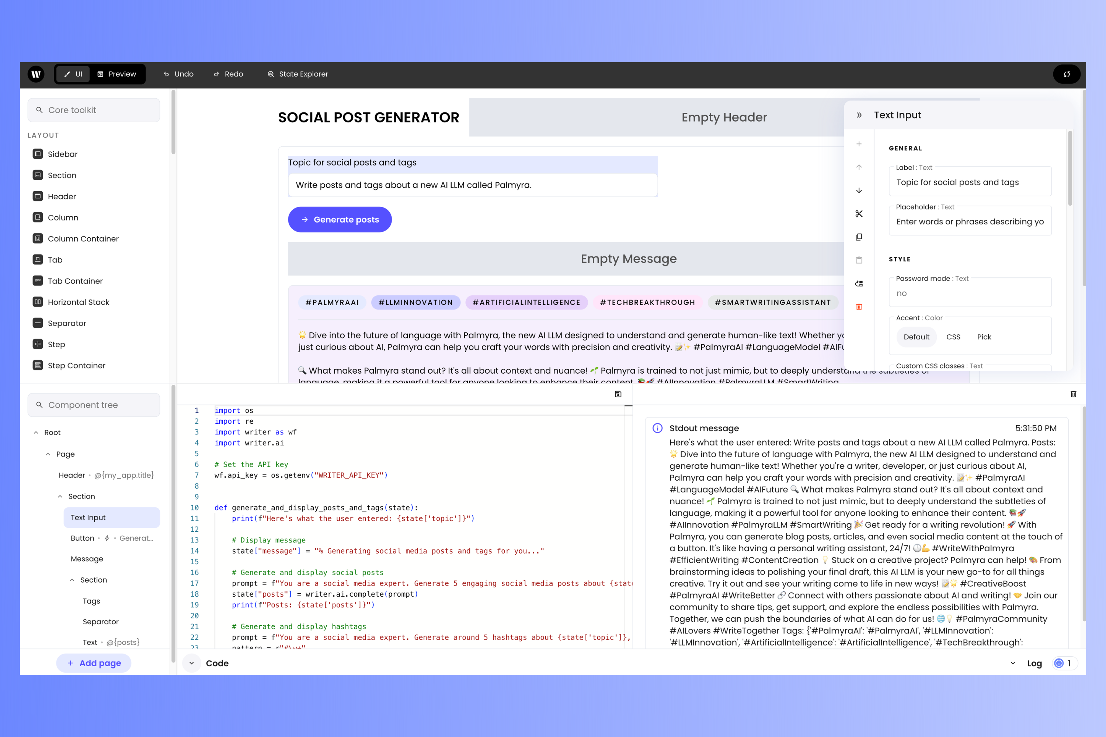Click the move up arrow icon
1106x737 pixels.
coord(859,167)
